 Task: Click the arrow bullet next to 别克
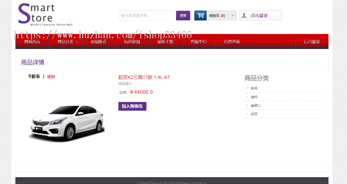(247, 88)
